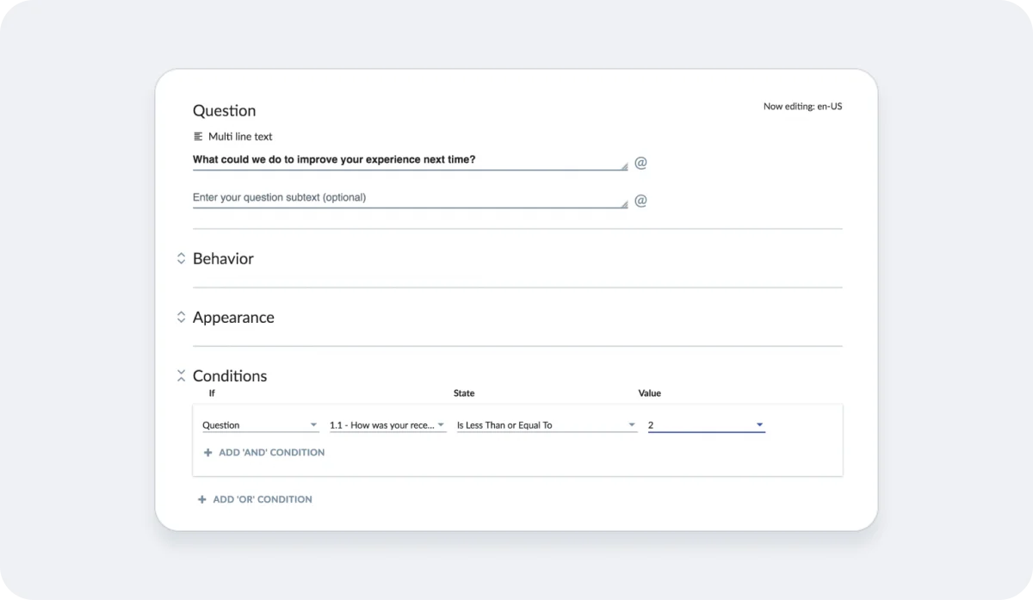The width and height of the screenshot is (1033, 600).
Task: Click the question text input field
Action: point(410,160)
